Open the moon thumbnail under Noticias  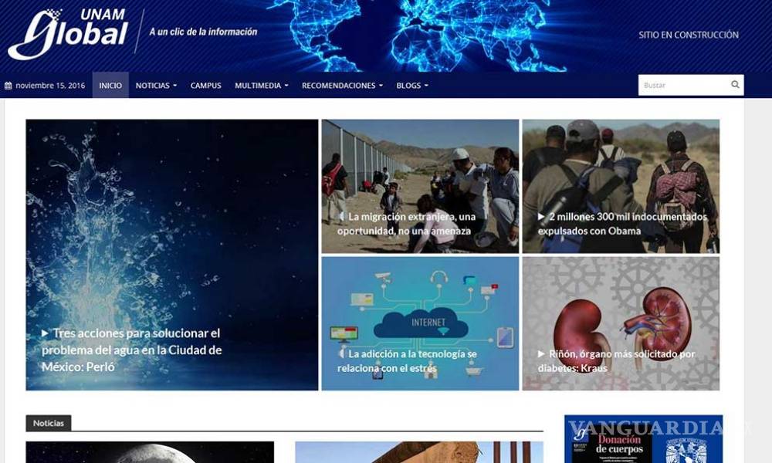click(x=150, y=452)
